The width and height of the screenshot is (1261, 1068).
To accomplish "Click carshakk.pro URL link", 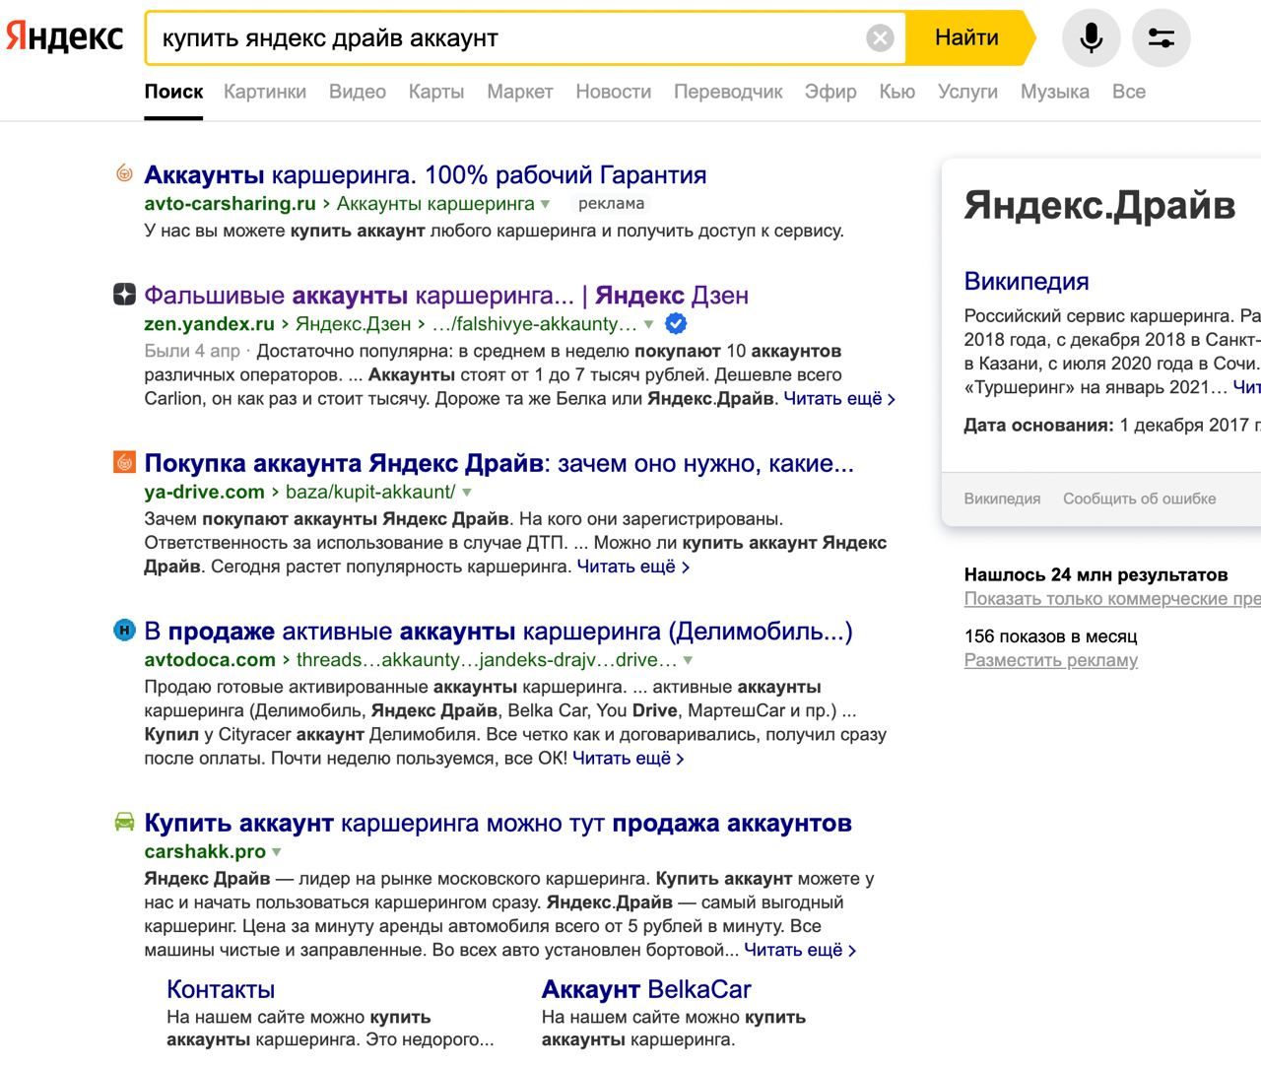I will (205, 851).
